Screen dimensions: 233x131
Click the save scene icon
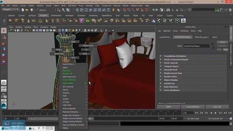[32, 10]
